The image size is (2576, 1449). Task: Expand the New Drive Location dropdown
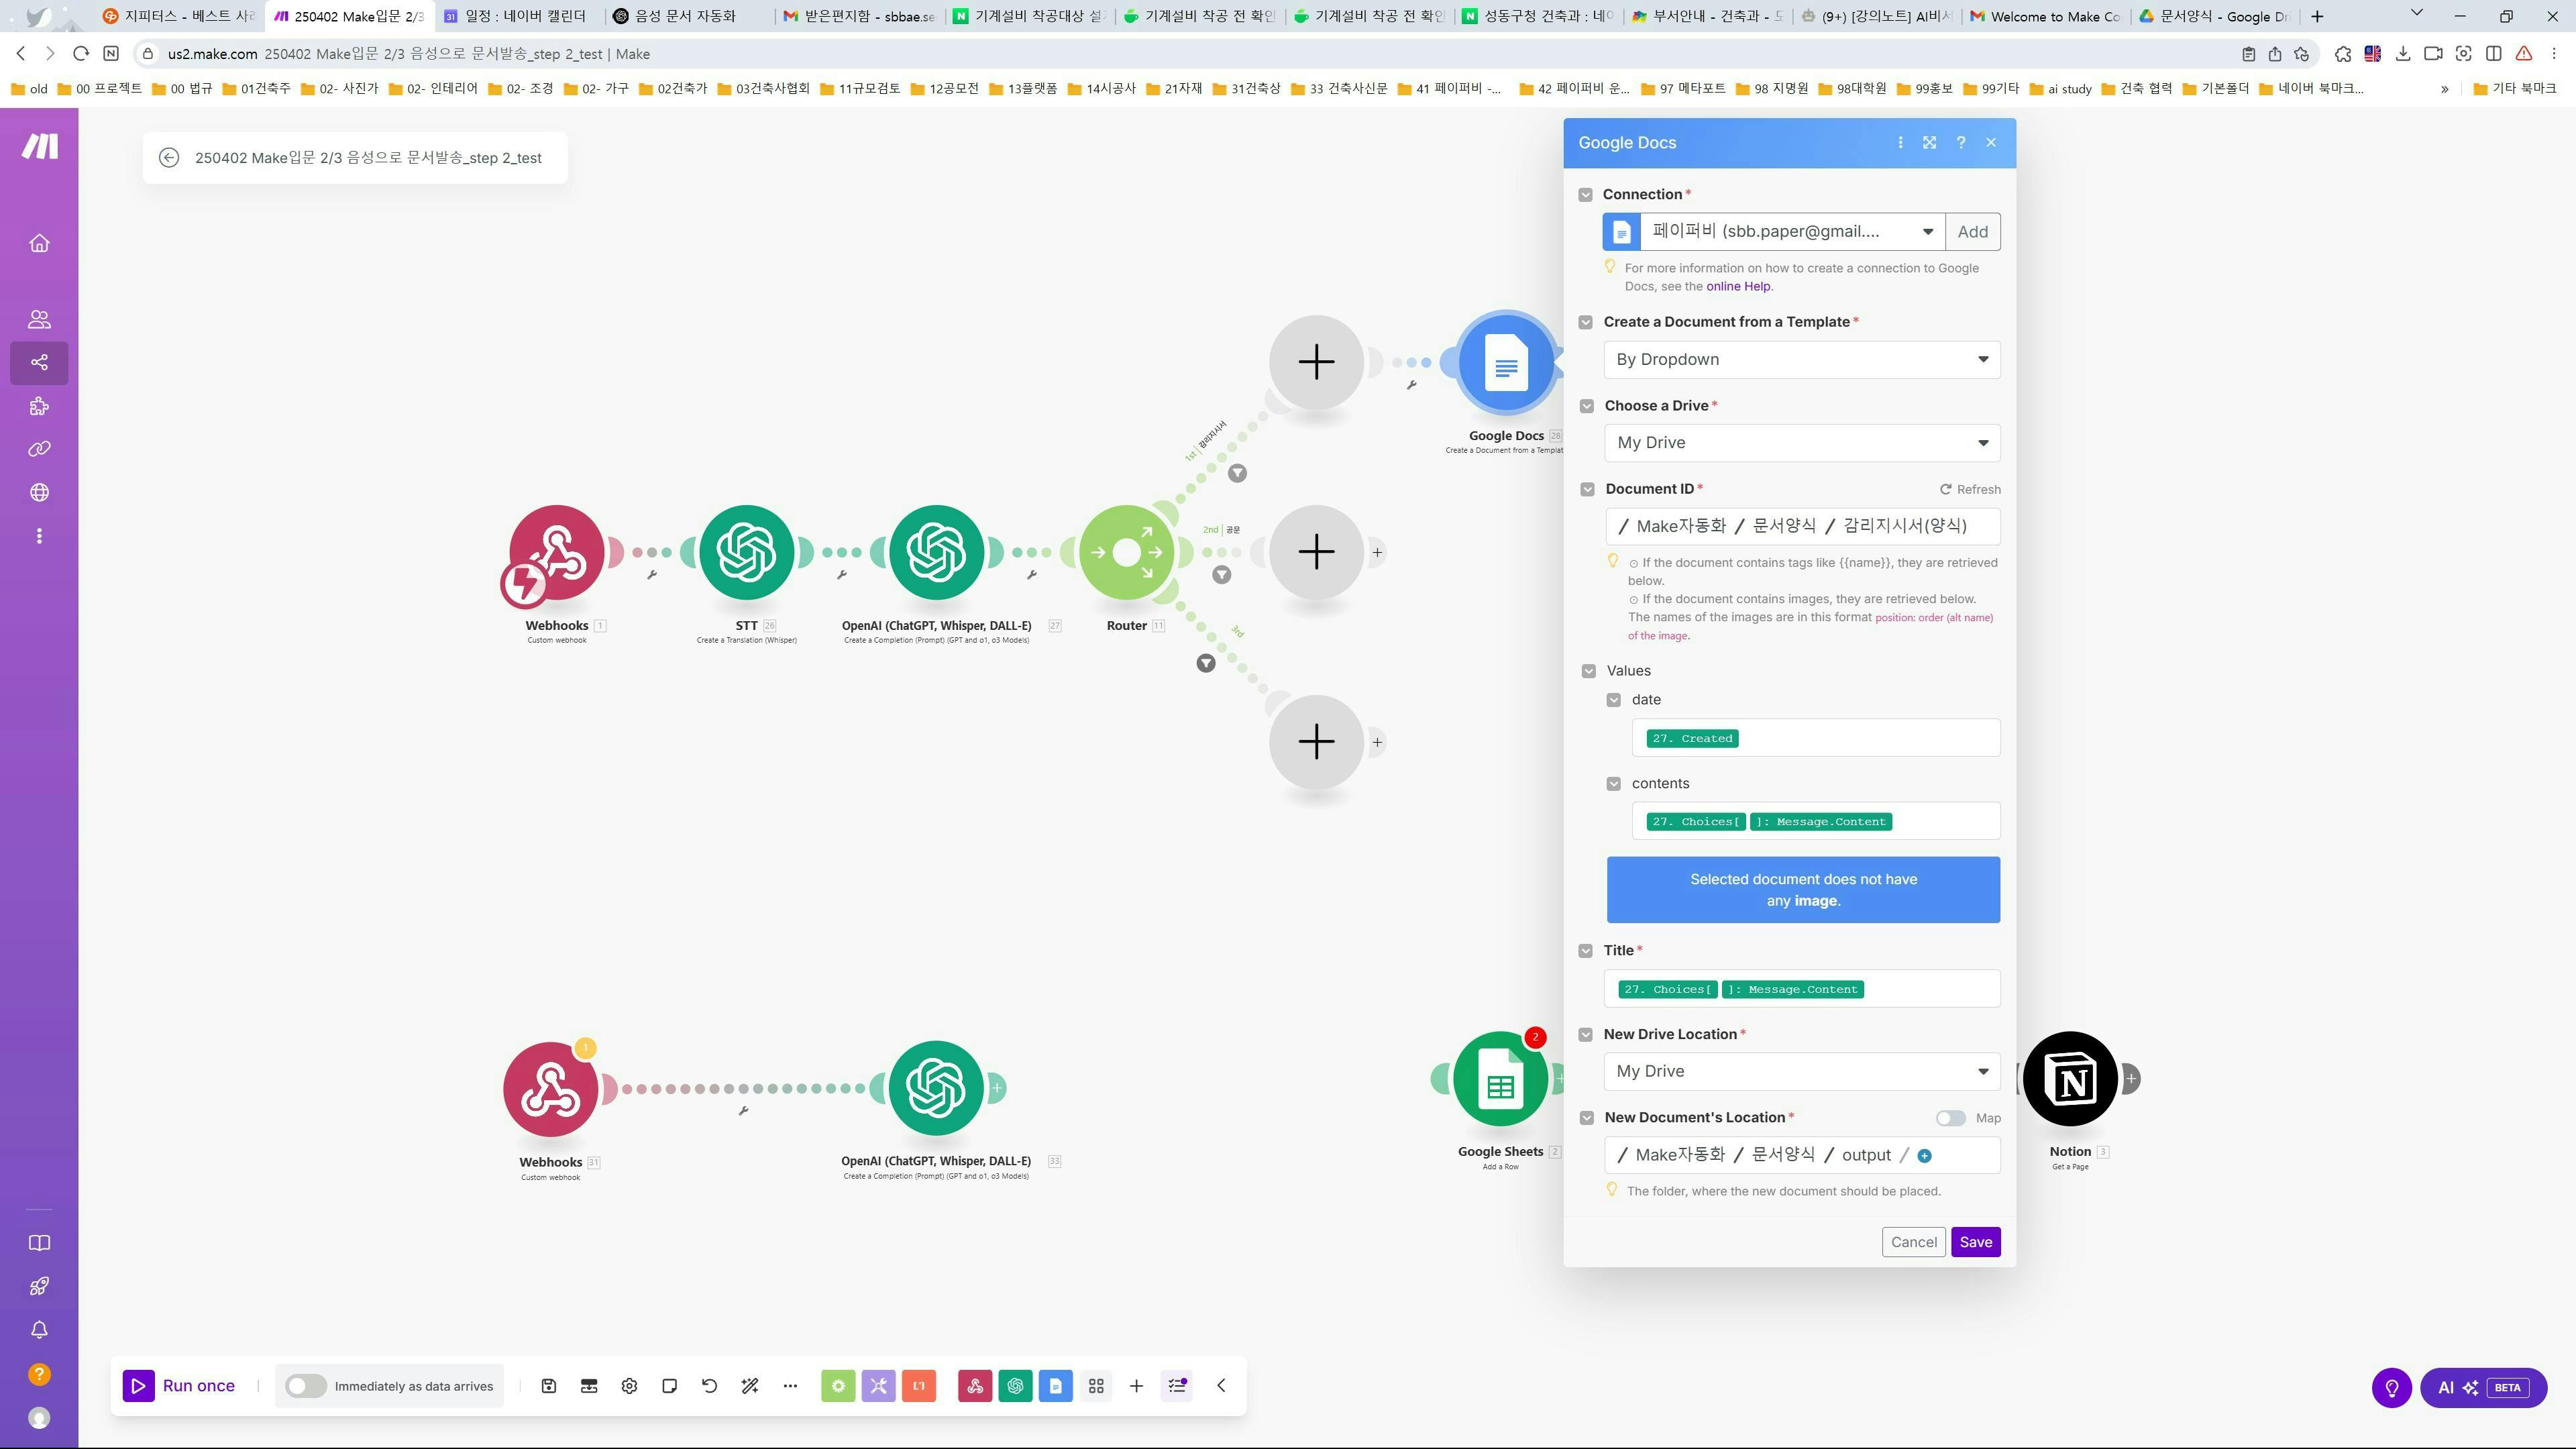[1801, 1071]
